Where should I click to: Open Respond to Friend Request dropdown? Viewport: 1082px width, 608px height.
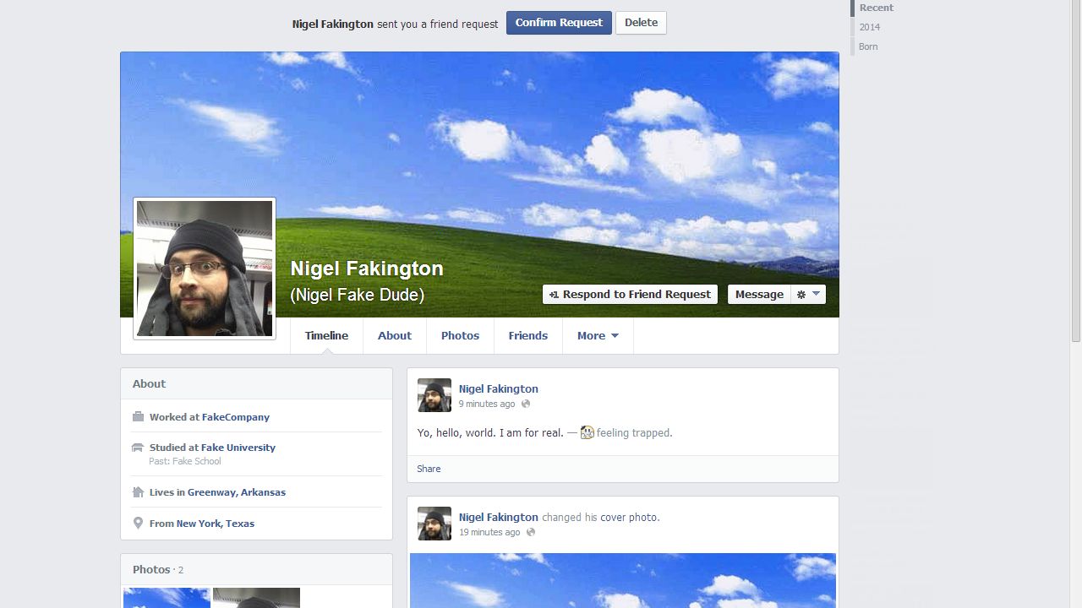(630, 295)
